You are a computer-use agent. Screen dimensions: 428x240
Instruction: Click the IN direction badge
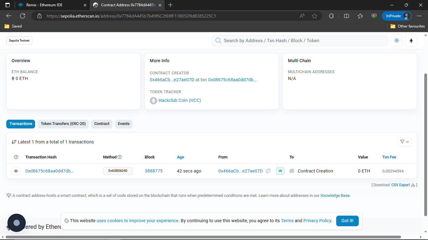point(280,171)
